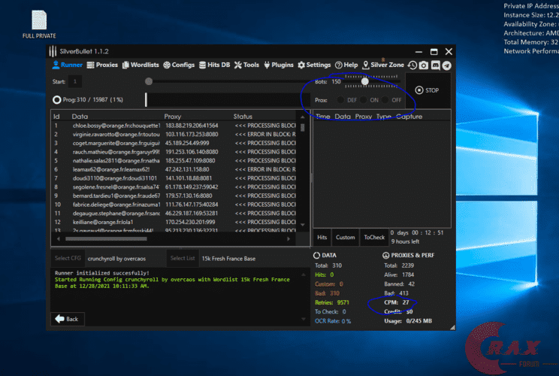Click the Start position input field
The height and width of the screenshot is (376, 559).
[77, 81]
